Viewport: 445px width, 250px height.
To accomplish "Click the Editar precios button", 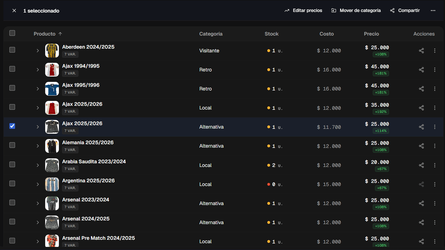I will 303,11.
